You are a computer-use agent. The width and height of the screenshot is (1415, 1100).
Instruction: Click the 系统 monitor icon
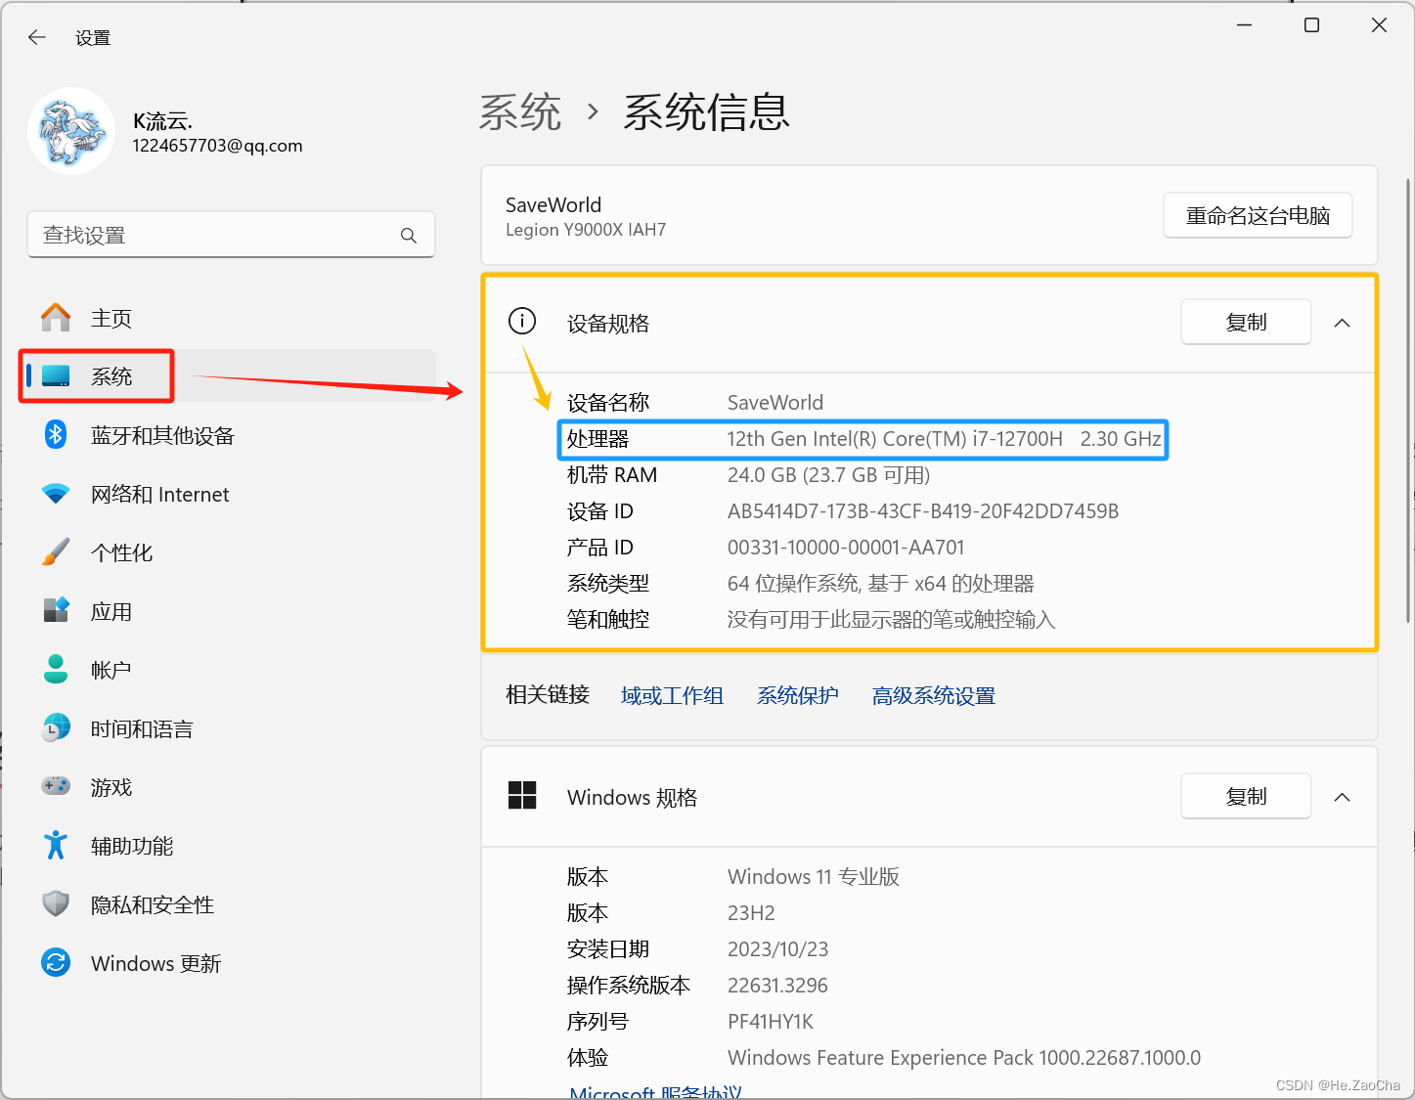coord(56,376)
